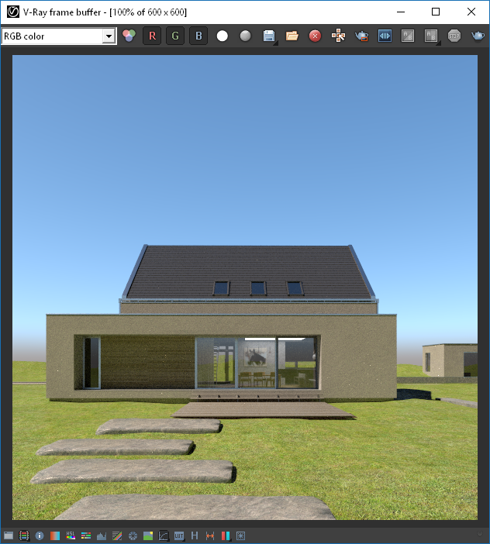Stop the rendering
This screenshot has height=544, width=490.
click(x=454, y=36)
